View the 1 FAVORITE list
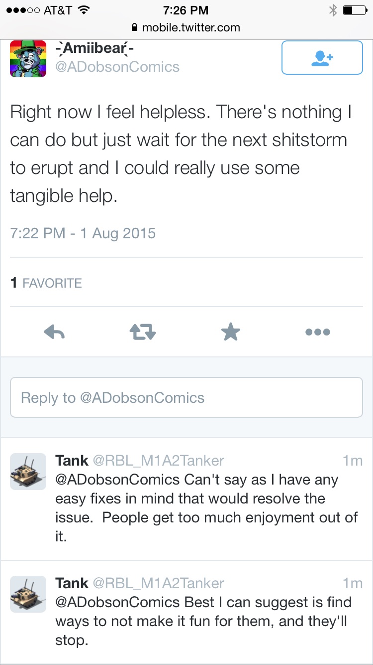 [46, 283]
